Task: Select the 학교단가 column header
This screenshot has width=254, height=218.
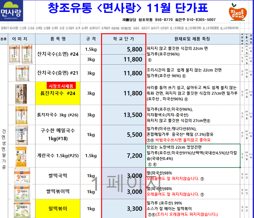Action: (x=124, y=39)
